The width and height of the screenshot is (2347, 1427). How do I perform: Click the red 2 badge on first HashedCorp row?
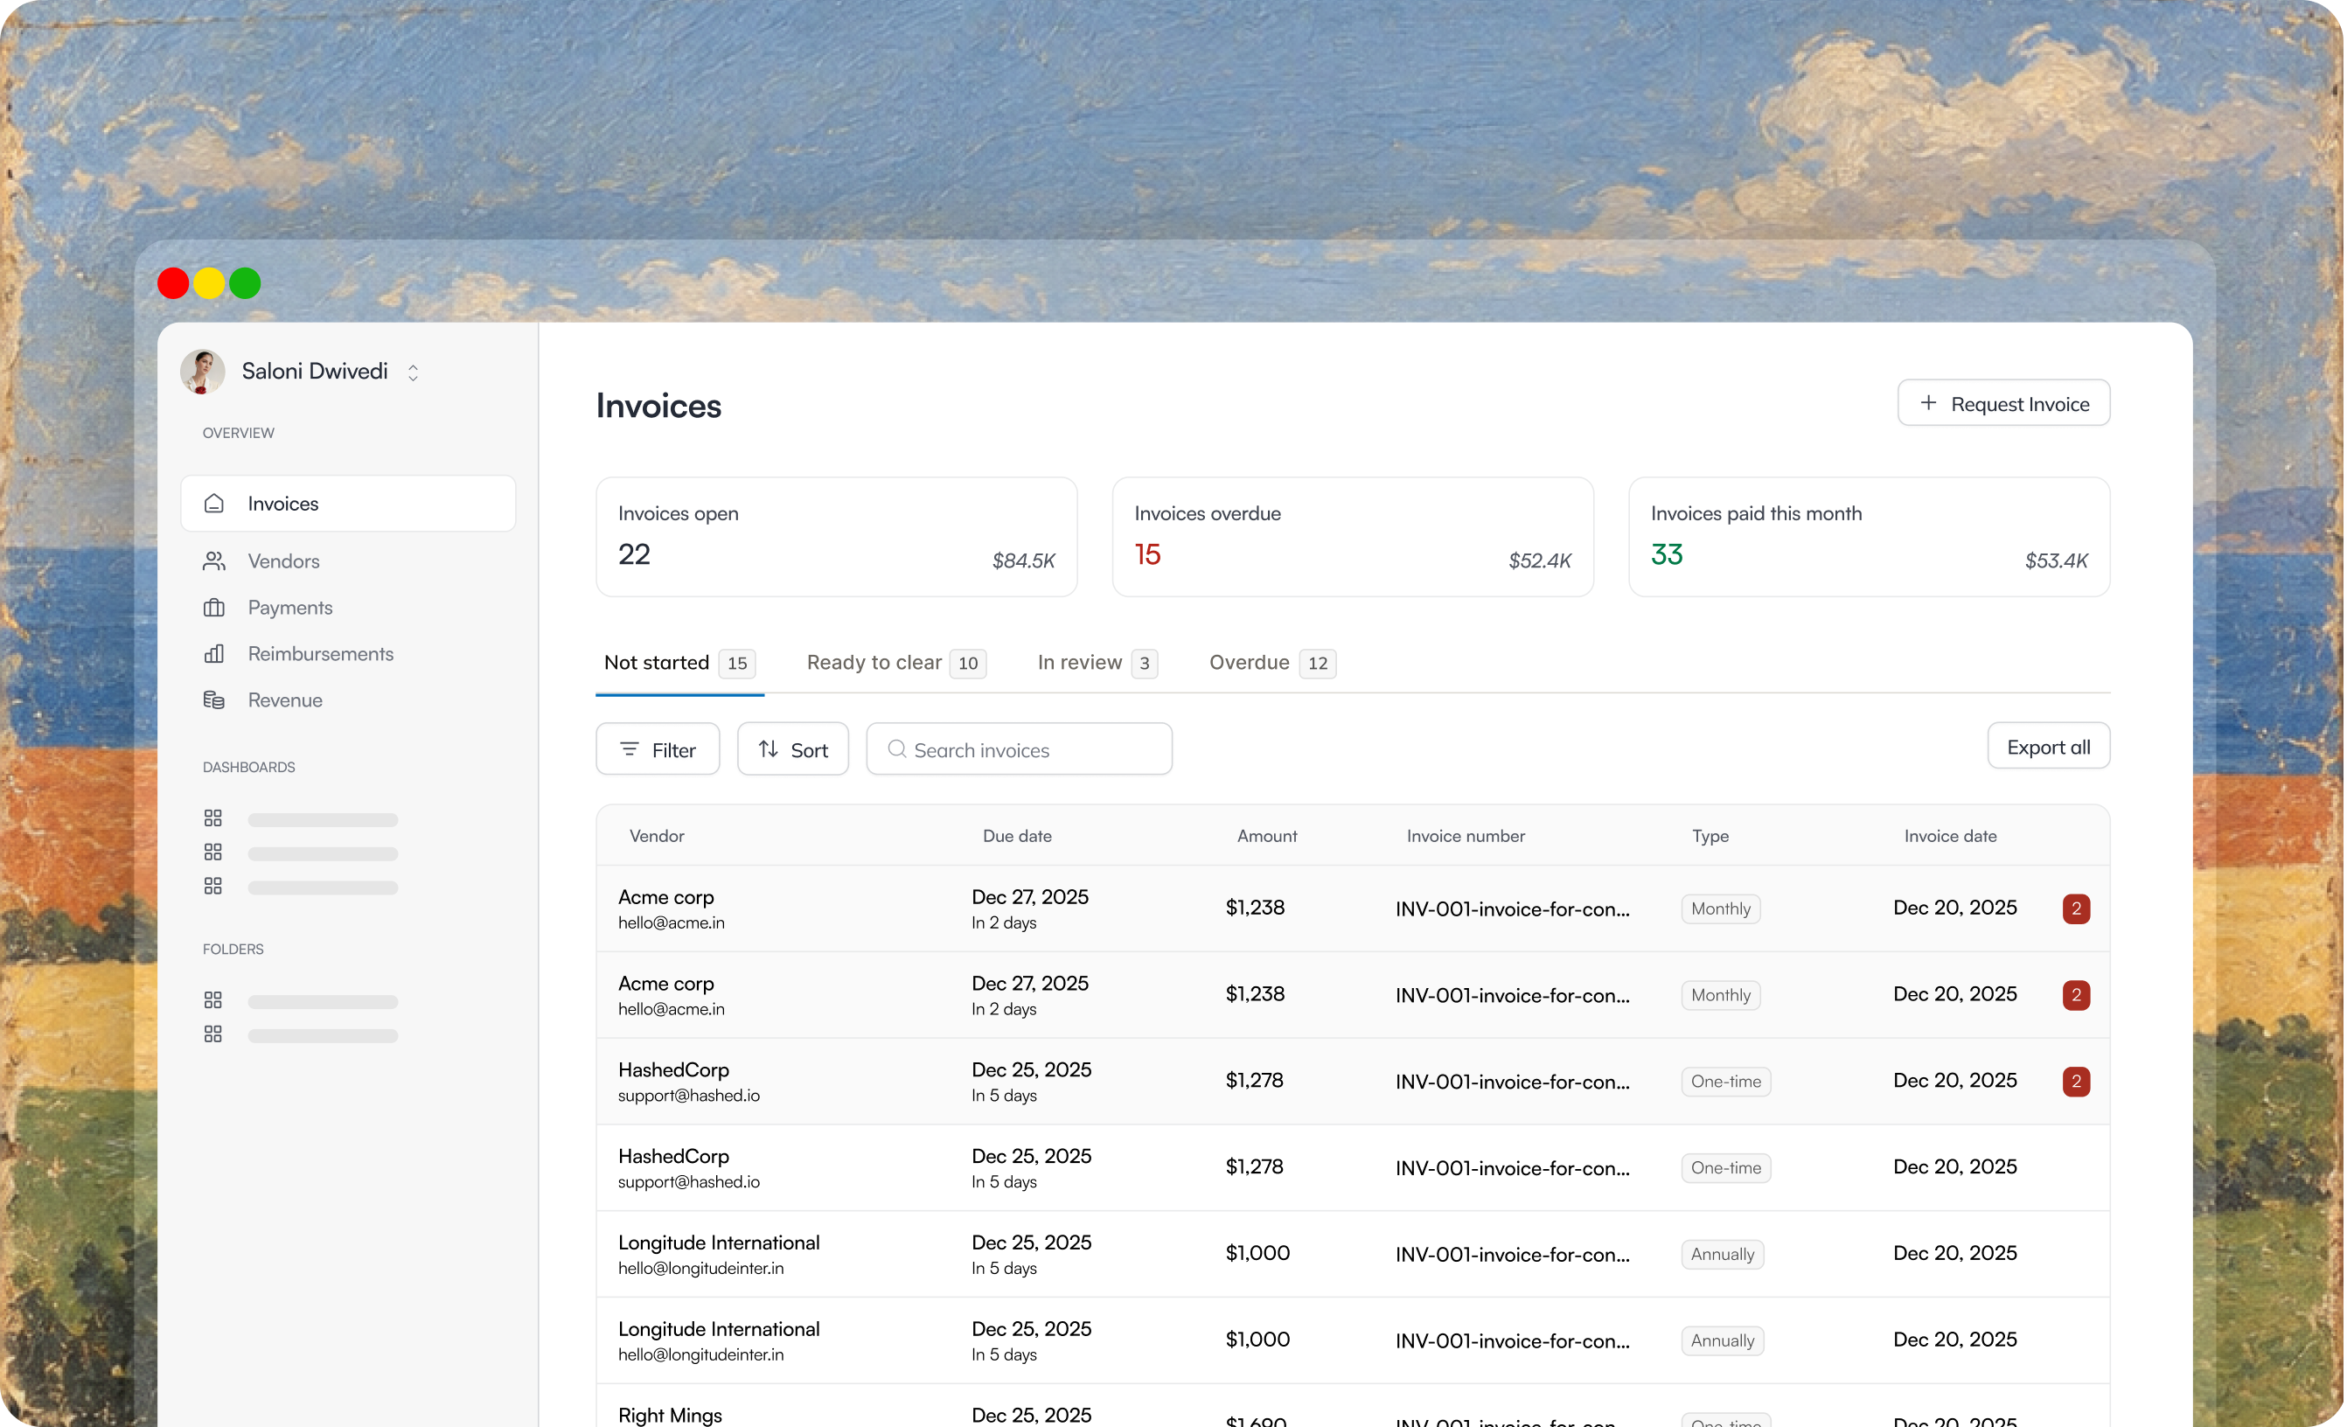[2076, 1082]
